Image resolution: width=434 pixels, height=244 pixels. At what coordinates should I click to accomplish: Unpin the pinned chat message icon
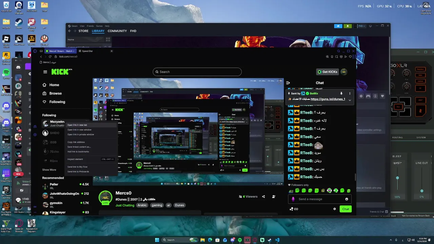341,94
